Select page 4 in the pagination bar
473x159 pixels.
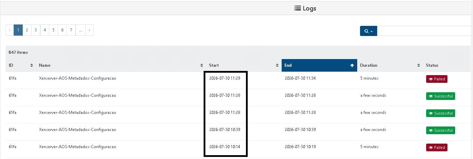pyautogui.click(x=45, y=30)
